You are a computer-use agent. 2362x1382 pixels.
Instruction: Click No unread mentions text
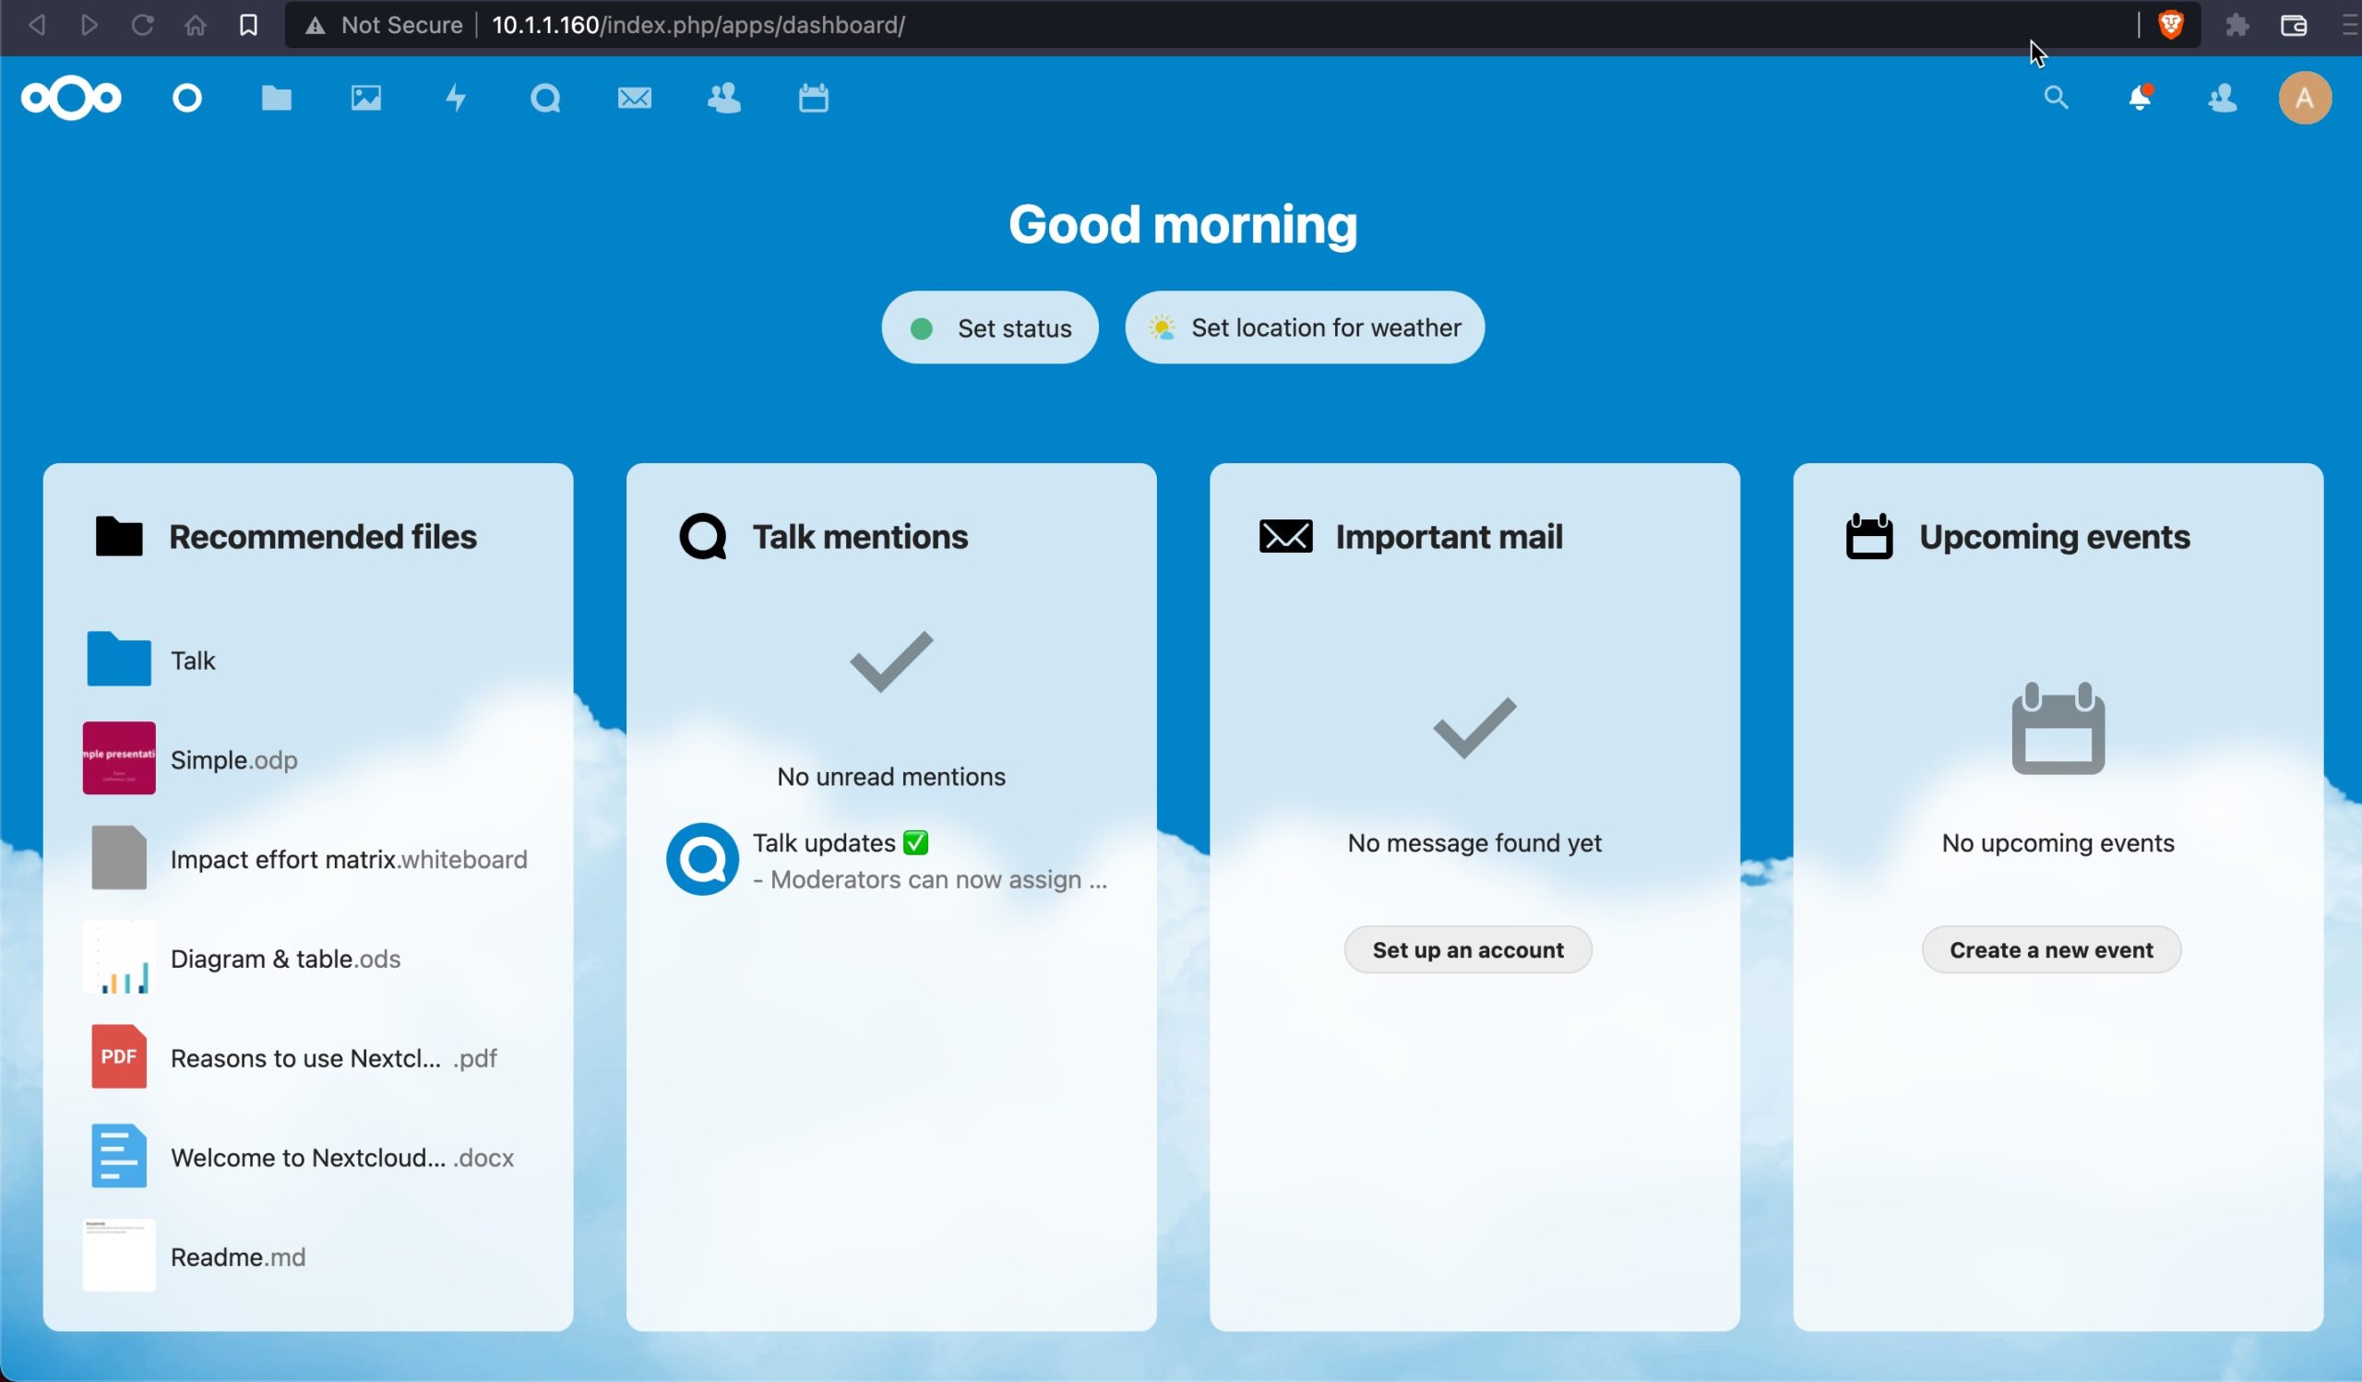[891, 777]
